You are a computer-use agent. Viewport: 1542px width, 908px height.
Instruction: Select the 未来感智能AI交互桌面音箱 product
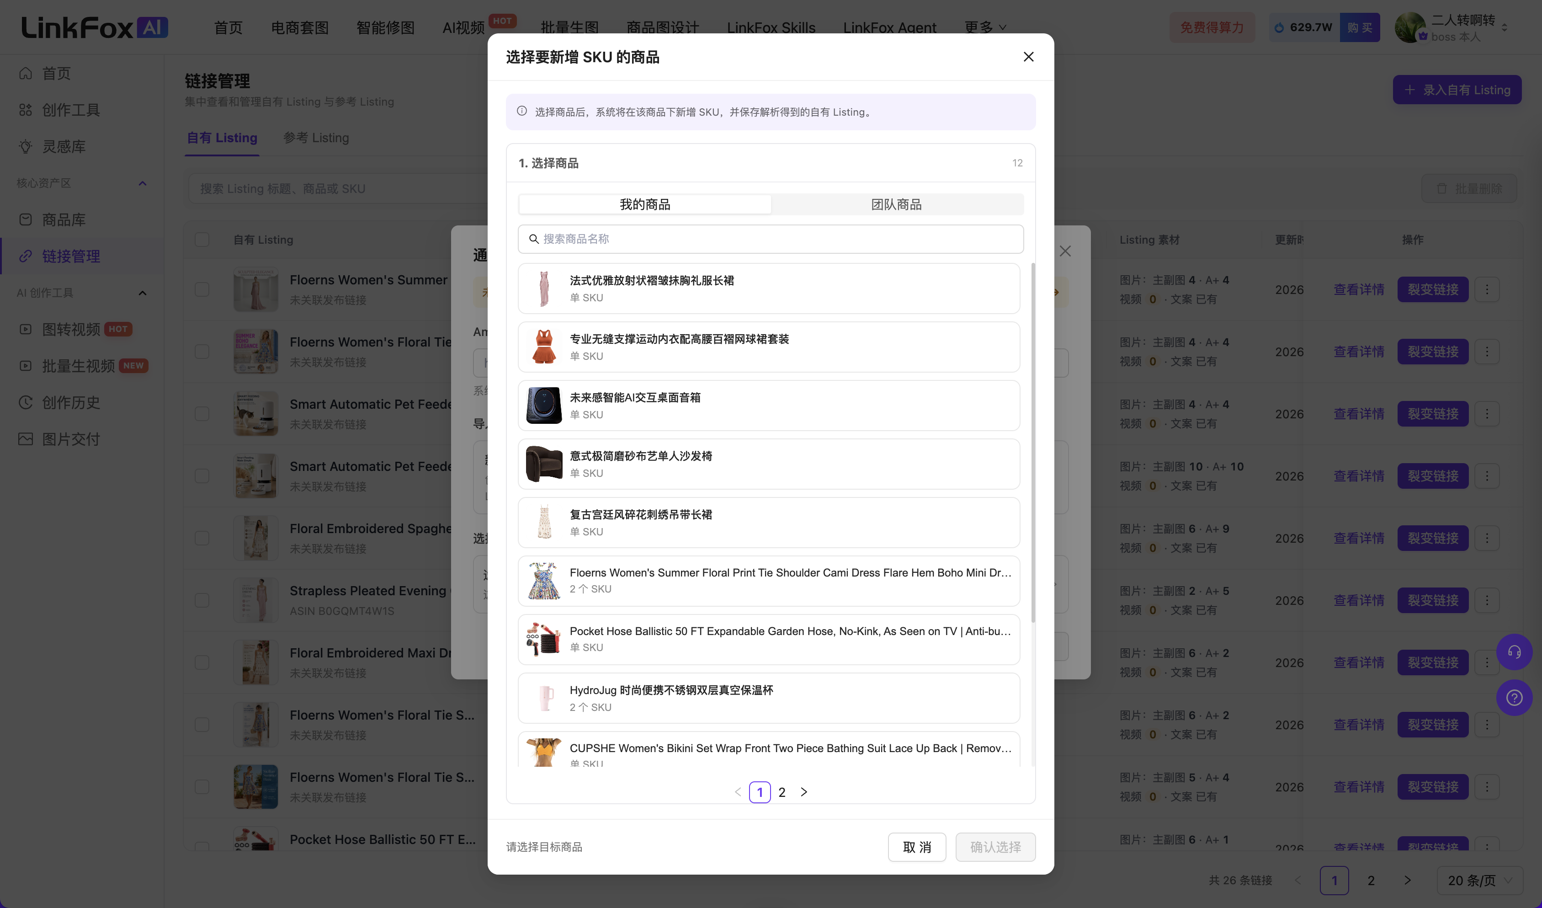point(769,406)
